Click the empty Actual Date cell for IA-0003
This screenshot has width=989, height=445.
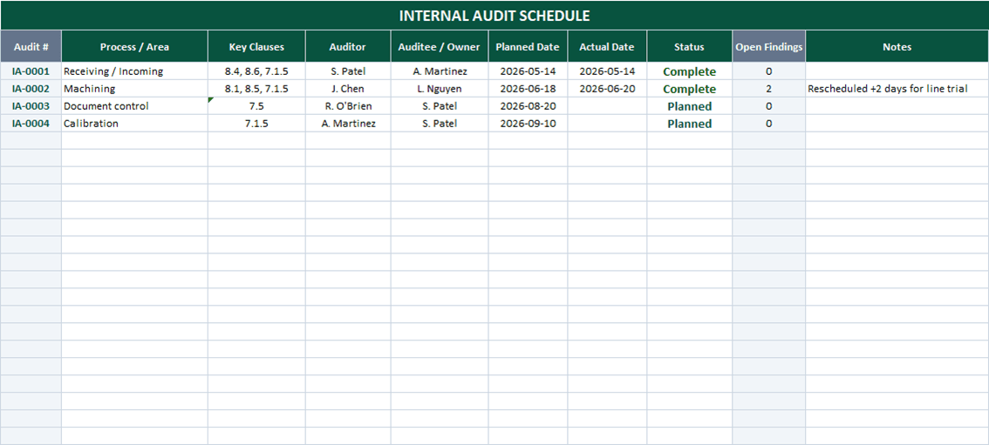(x=607, y=105)
